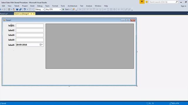
Task: Open the View menu
Action: click(10, 6)
